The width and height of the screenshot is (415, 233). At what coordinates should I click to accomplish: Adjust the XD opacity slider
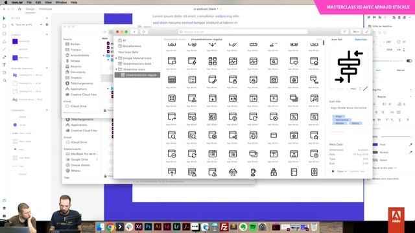click(396, 137)
